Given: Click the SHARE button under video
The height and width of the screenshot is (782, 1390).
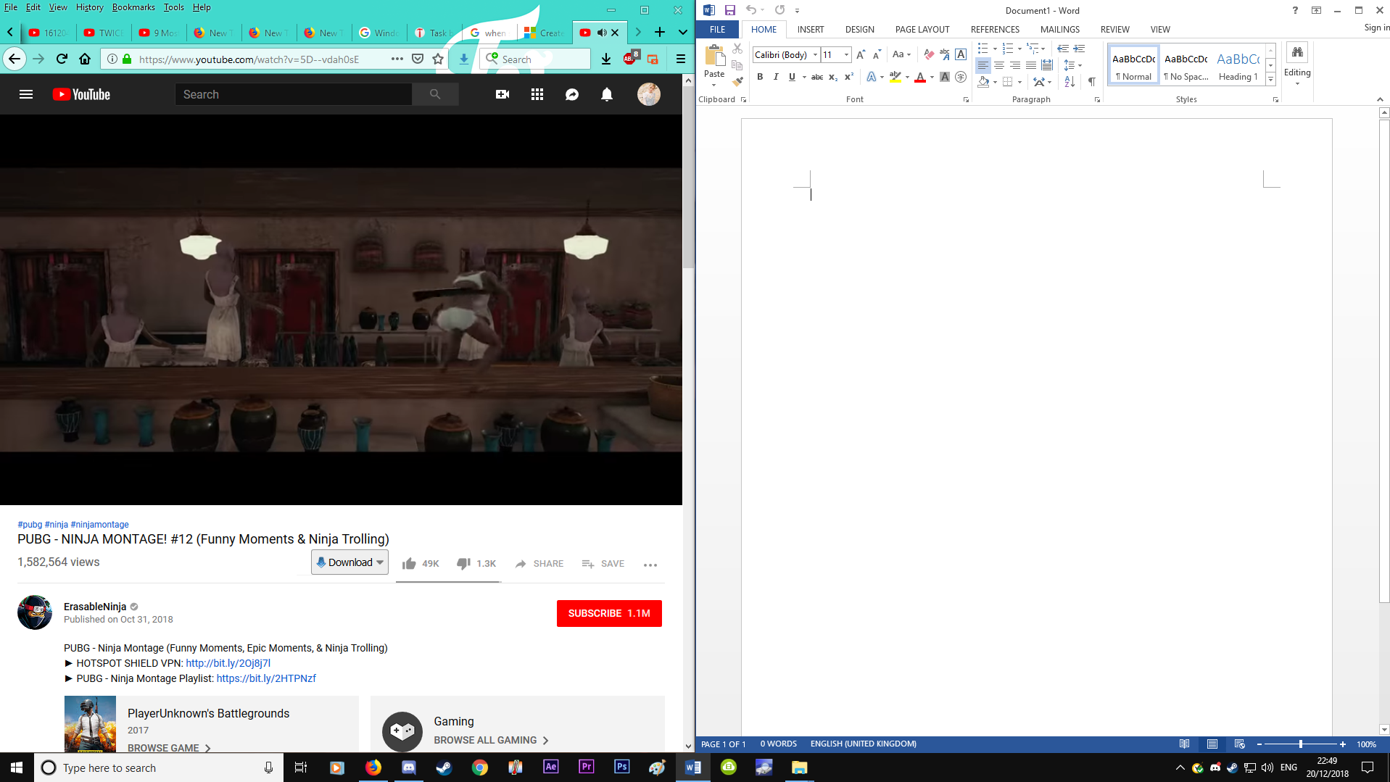Looking at the screenshot, I should coord(539,563).
